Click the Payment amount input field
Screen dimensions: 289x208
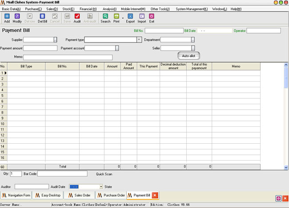(40, 48)
